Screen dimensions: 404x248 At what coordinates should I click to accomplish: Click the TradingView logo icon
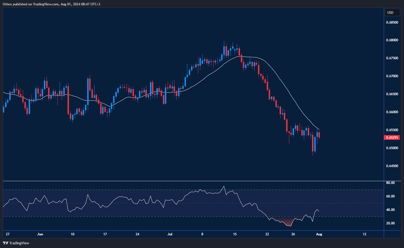coord(5,243)
